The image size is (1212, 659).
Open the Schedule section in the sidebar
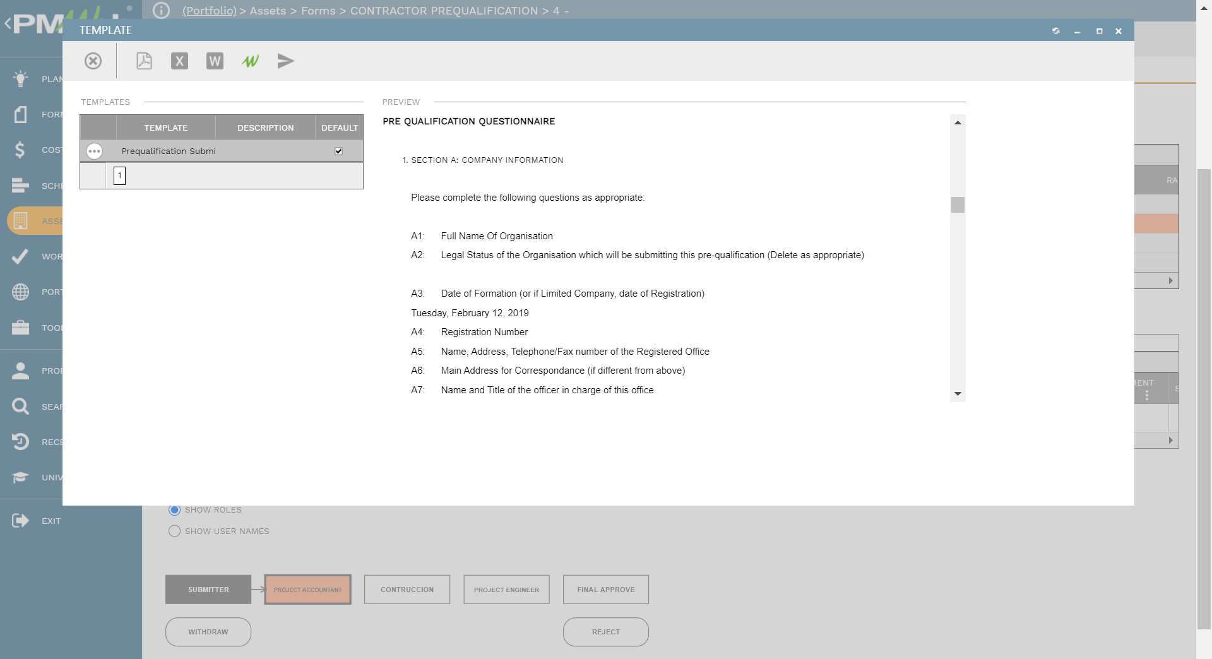pyautogui.click(x=21, y=185)
